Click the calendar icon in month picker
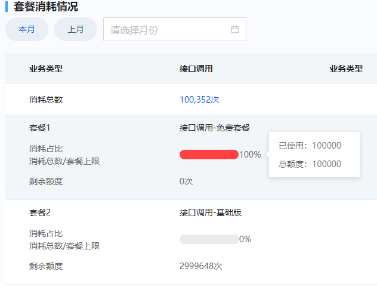Image resolution: width=377 pixels, height=287 pixels. [234, 29]
